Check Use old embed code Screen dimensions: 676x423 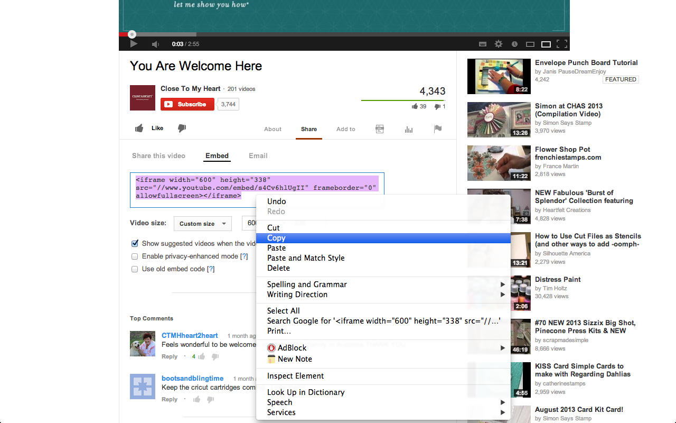pos(135,269)
